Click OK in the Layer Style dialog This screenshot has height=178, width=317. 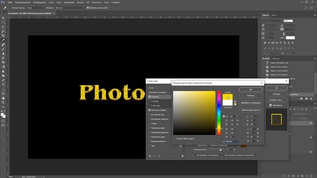click(x=276, y=88)
